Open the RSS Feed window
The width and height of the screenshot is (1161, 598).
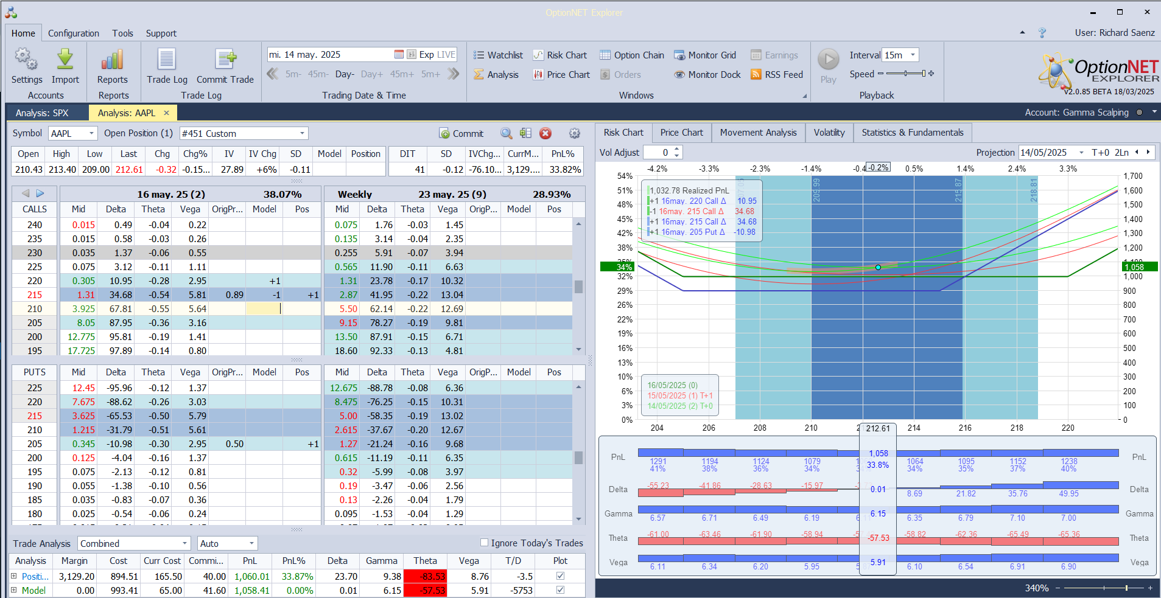(x=777, y=75)
